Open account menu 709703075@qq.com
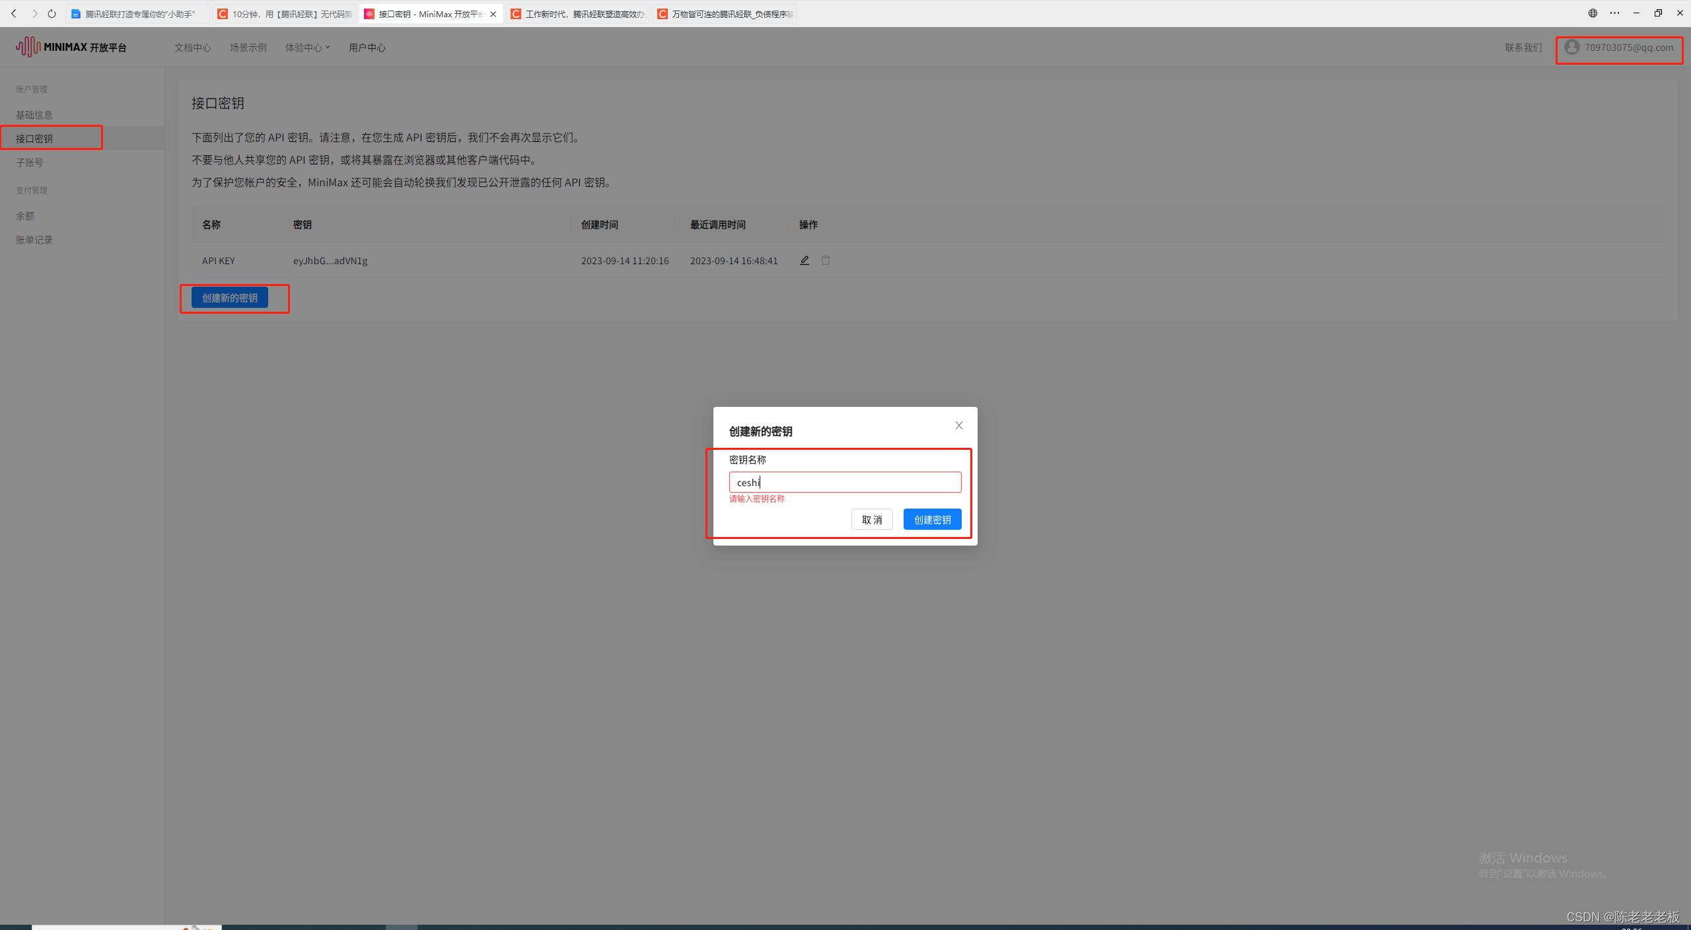1691x930 pixels. pyautogui.click(x=1620, y=48)
